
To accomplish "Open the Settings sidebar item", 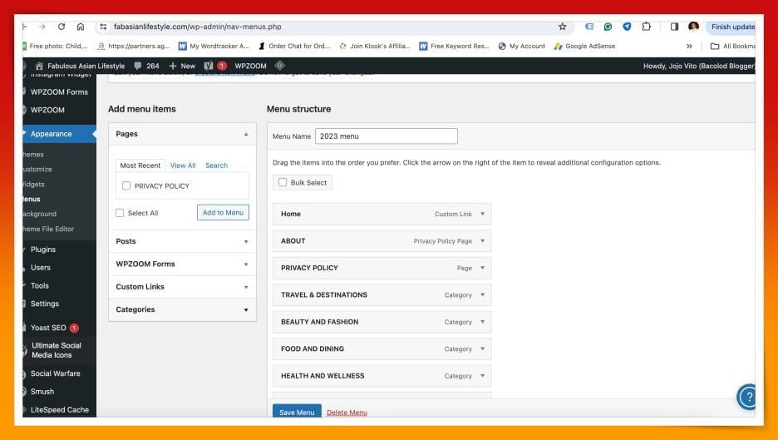I will (45, 304).
